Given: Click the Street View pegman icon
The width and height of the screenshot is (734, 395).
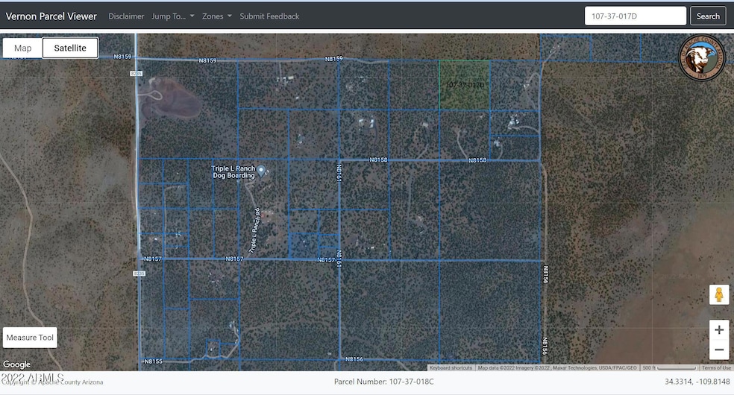Looking at the screenshot, I should coord(718,294).
